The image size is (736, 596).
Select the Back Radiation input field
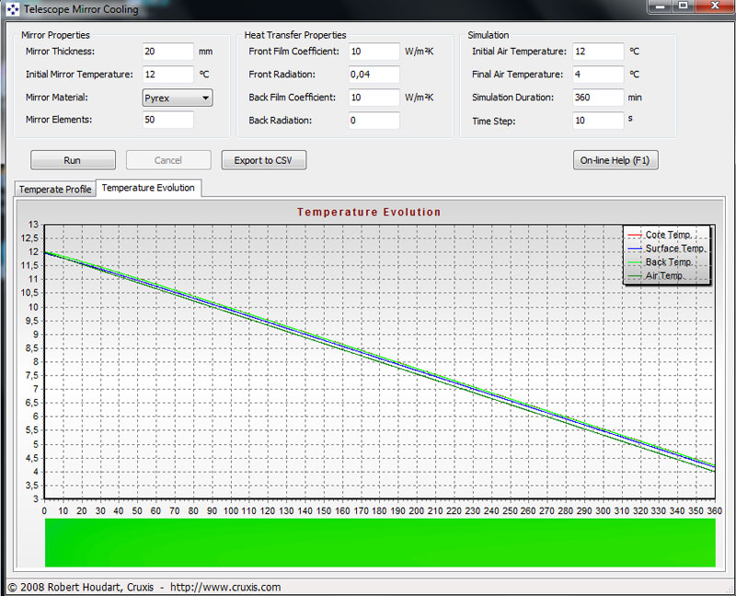[374, 121]
